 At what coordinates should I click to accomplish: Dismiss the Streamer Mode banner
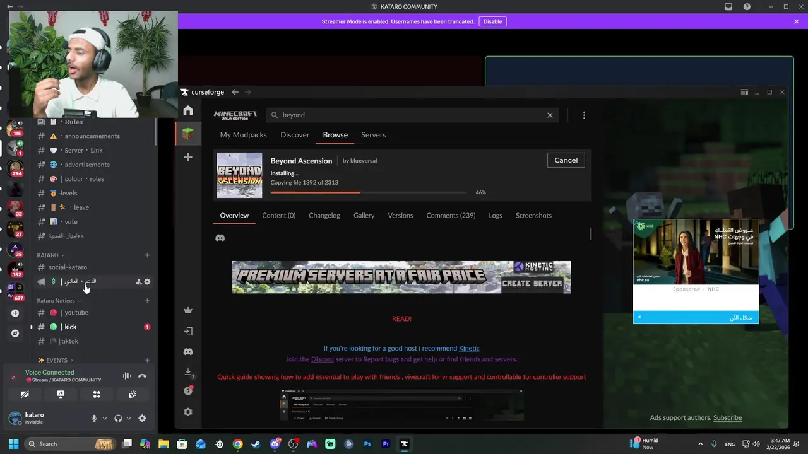click(x=797, y=21)
